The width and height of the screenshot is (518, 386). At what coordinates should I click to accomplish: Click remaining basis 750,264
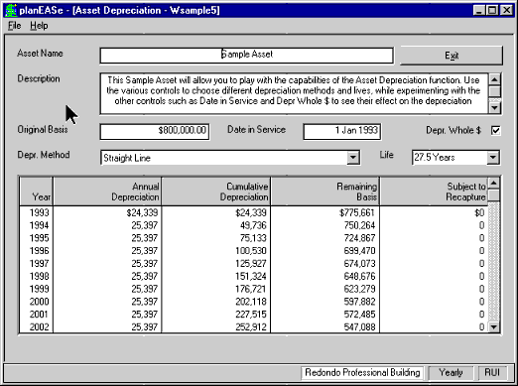359,225
